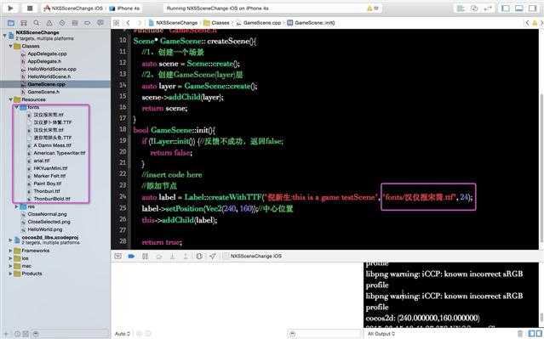544x339 pixels.
Task: Open the Debug navigator tab
Action: point(75,23)
